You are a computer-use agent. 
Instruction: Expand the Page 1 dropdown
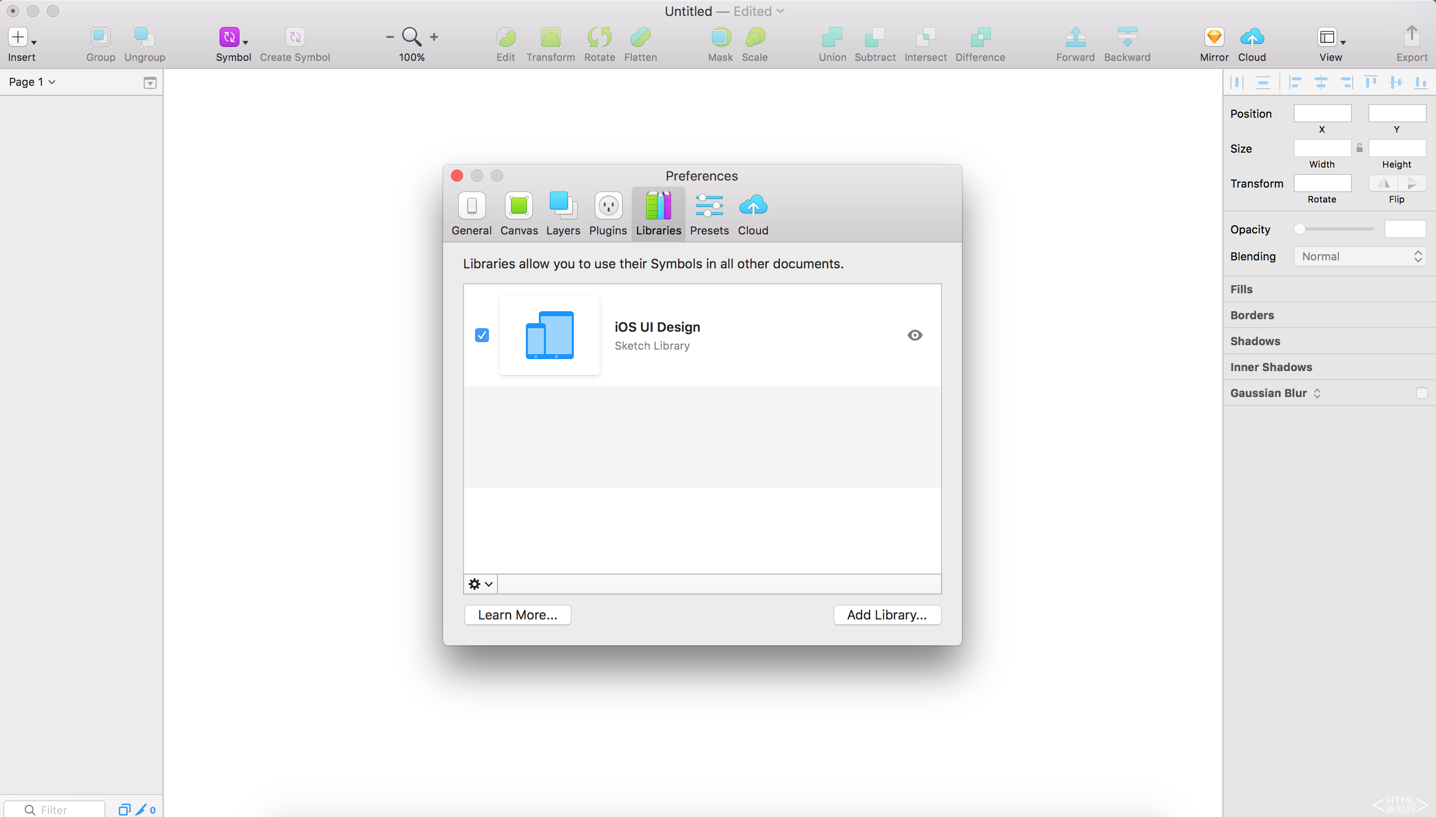(32, 82)
